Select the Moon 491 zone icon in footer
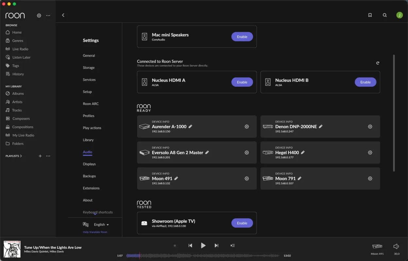408x261 pixels. [x=377, y=246]
